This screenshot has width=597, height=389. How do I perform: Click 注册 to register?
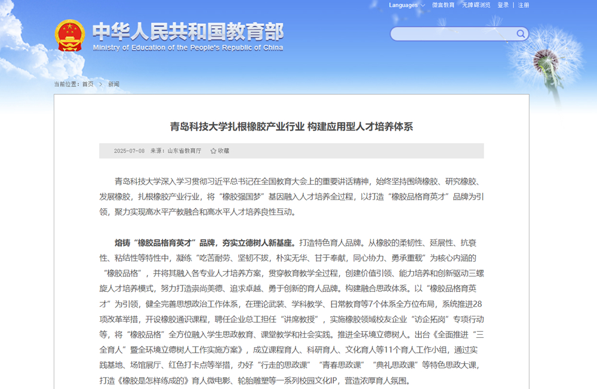[x=524, y=5]
